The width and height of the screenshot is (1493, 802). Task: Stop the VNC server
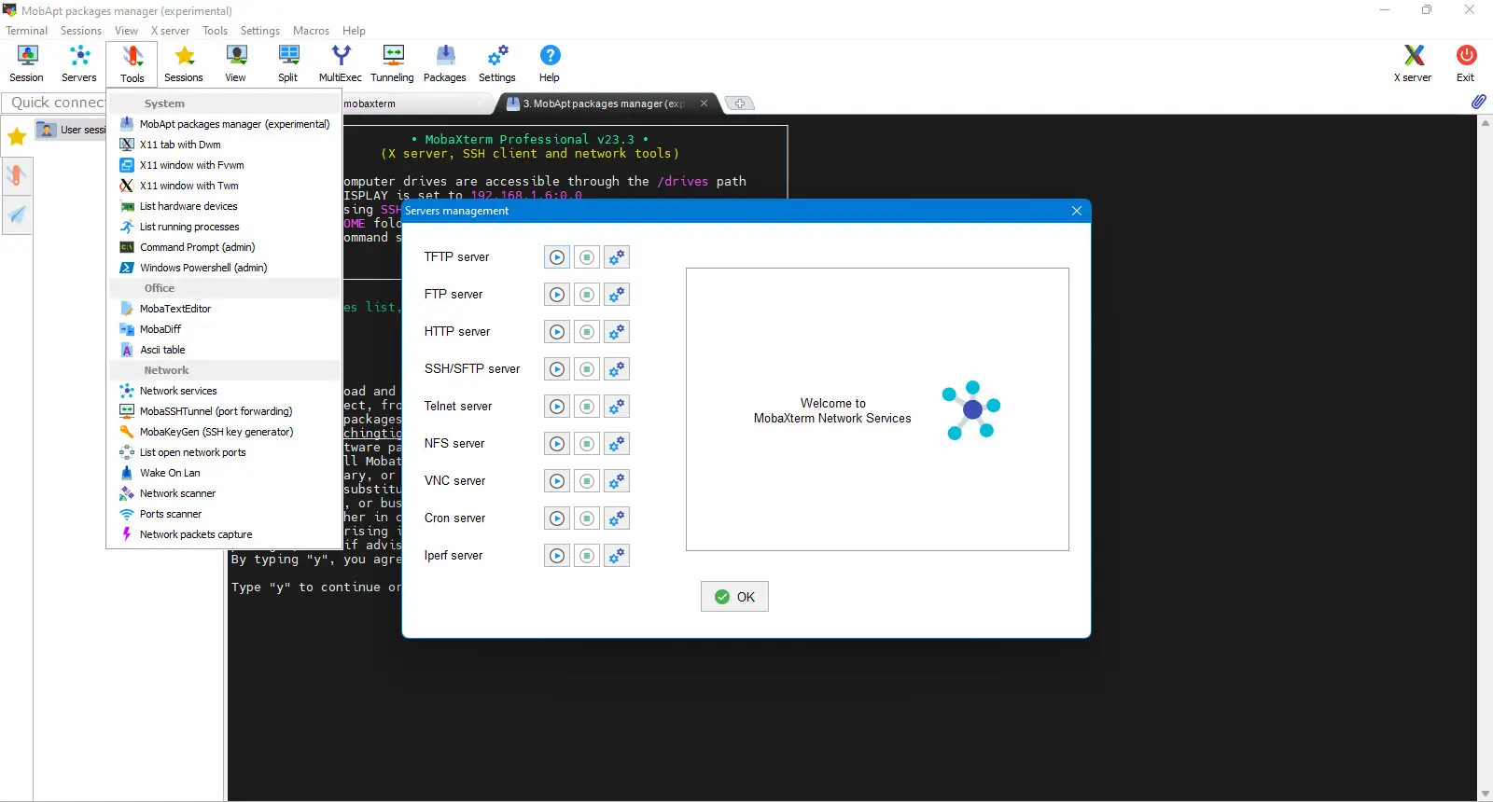click(x=587, y=481)
